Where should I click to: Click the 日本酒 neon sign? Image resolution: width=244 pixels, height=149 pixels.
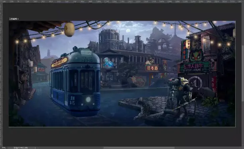point(152,68)
